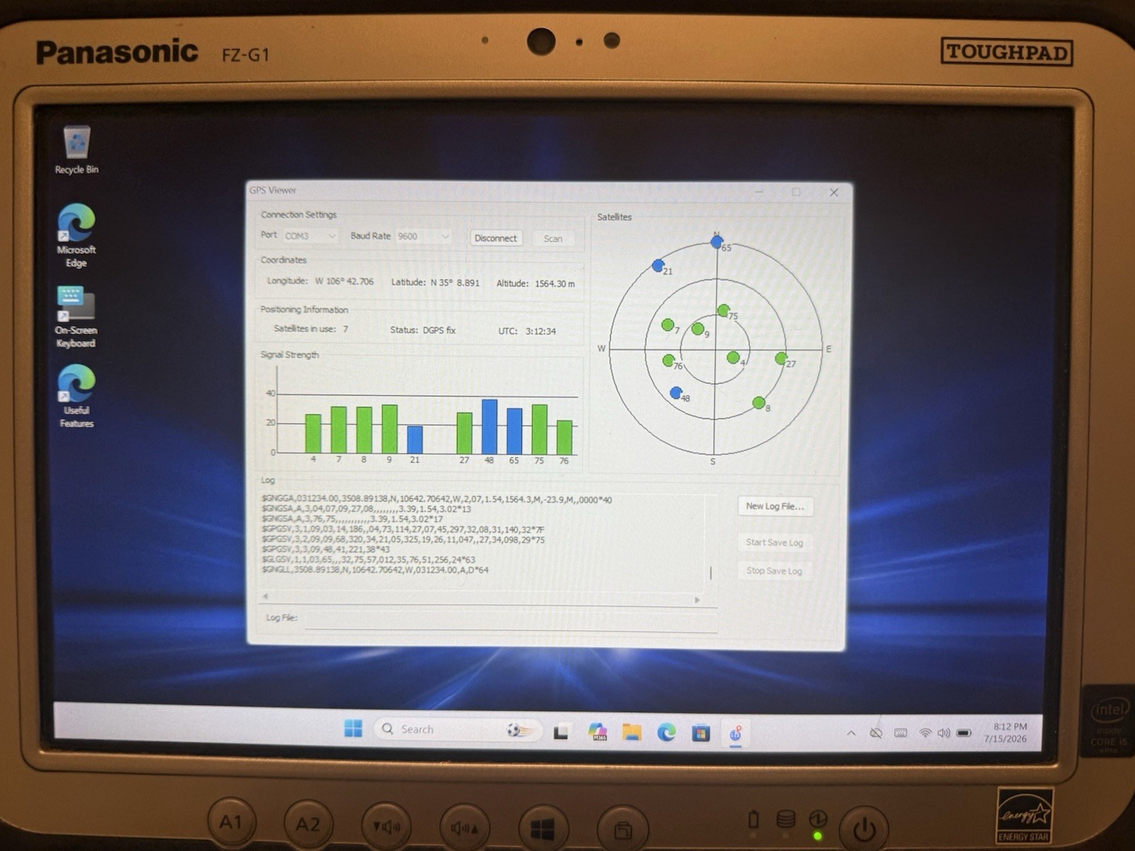Click the taskbar Search box
The height and width of the screenshot is (851, 1135).
coord(458,729)
